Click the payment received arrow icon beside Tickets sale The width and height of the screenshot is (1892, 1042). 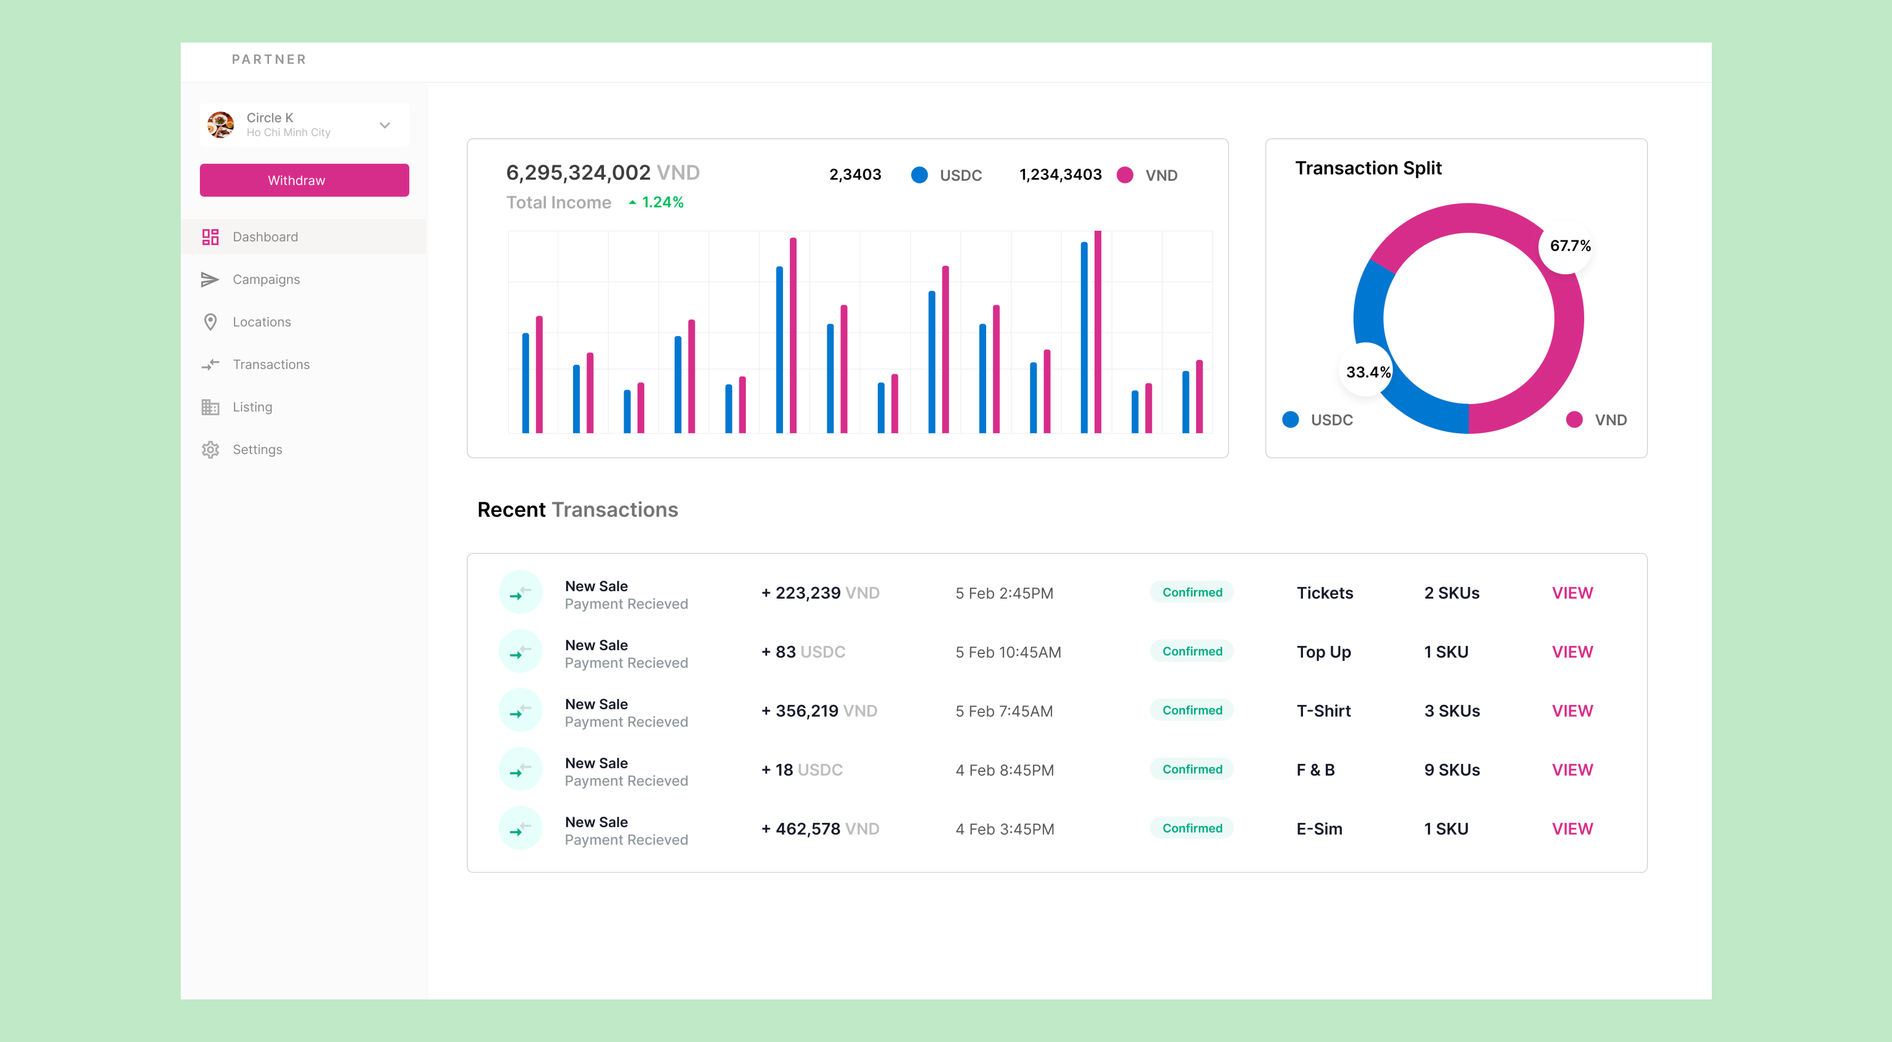(520, 592)
